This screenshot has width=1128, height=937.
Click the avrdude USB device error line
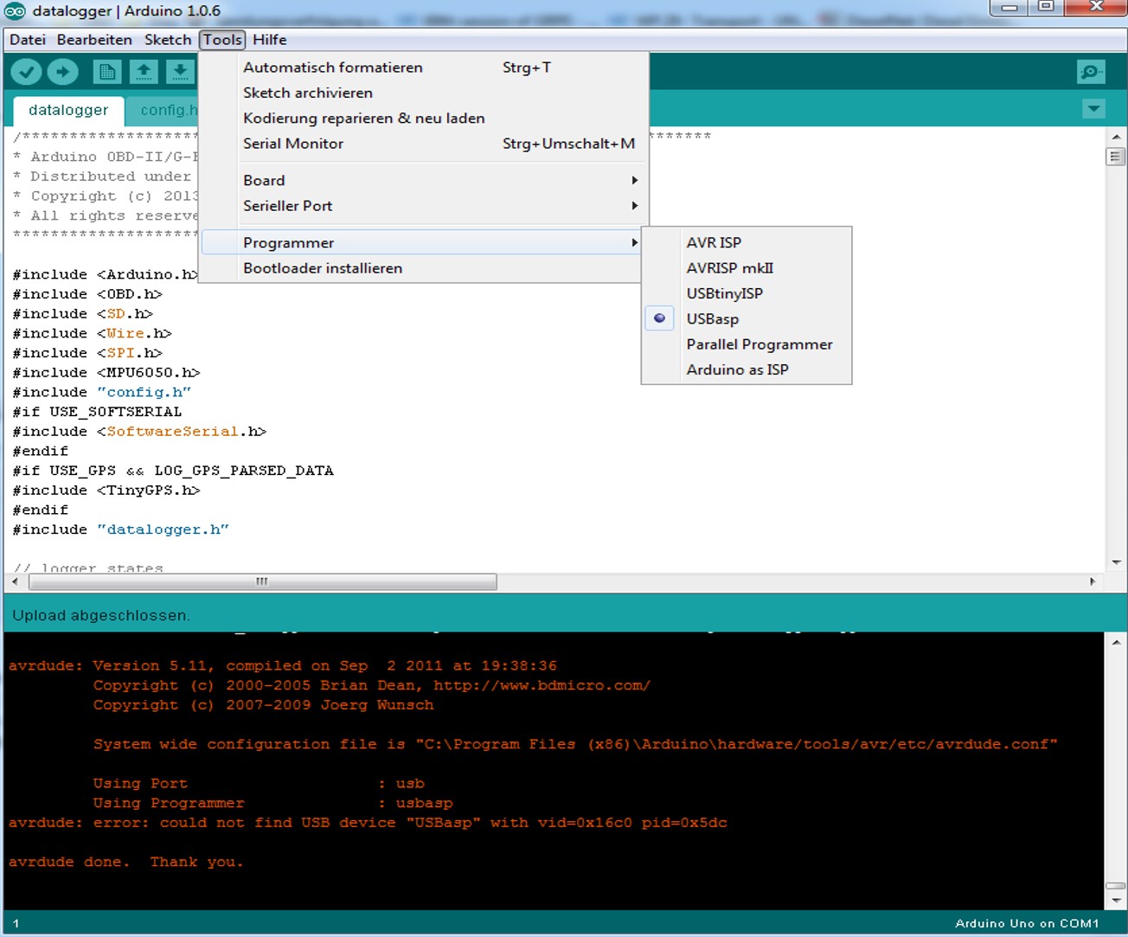click(368, 823)
